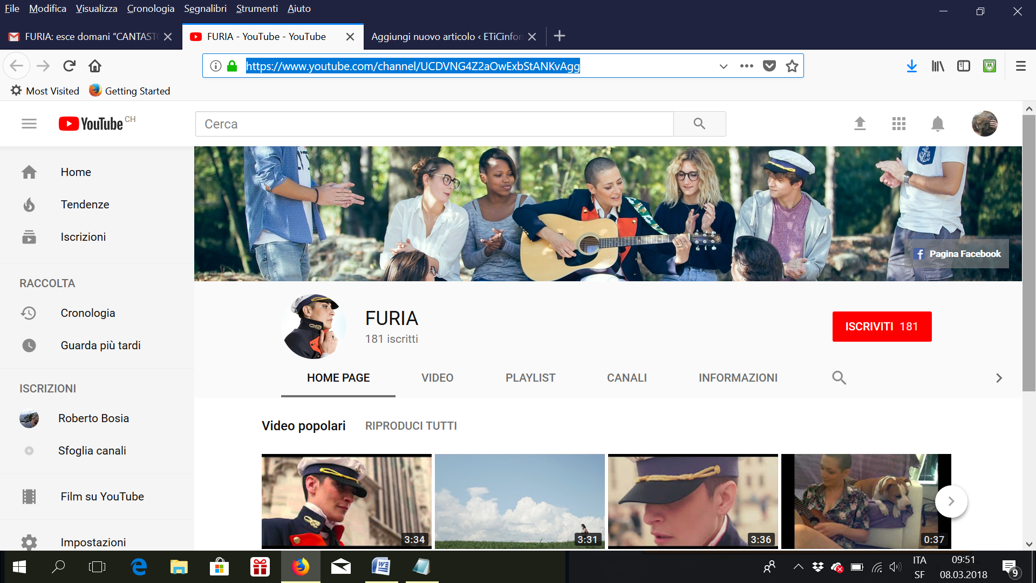Switch to the CANALI channel tab
The width and height of the screenshot is (1036, 583).
pos(626,378)
